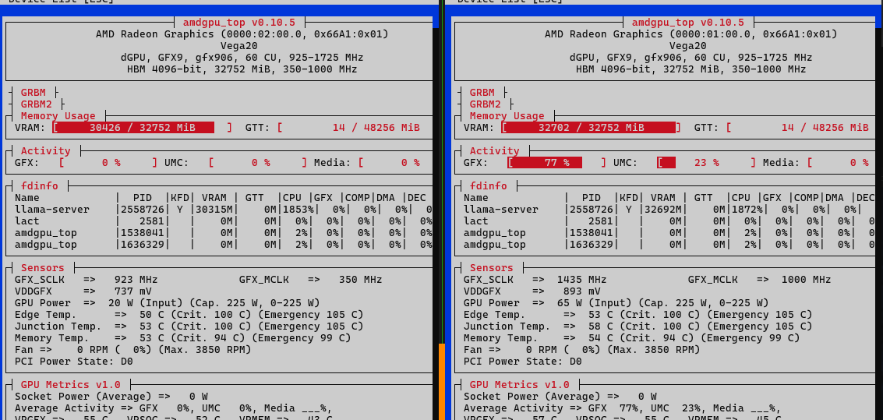Click the Average Activity line showing GFX 77%
The image size is (883, 420).
622,408
